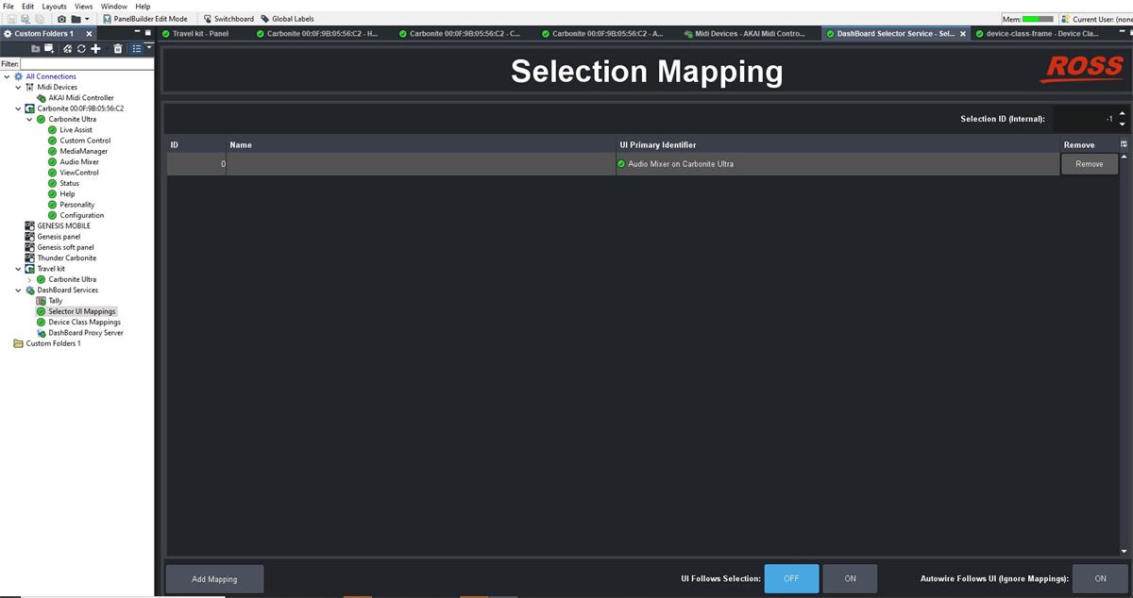Click the disconnect icon in tree toolbar
The image size is (1133, 598).
point(69,48)
